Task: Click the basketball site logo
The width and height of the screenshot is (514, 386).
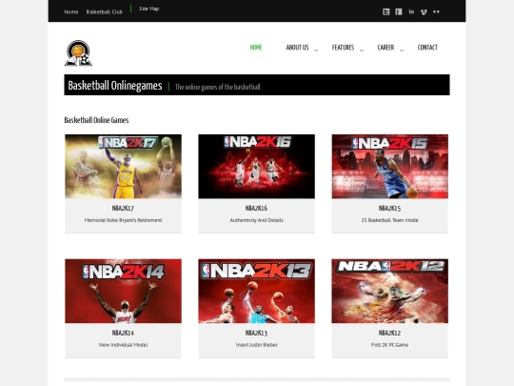Action: (78, 53)
